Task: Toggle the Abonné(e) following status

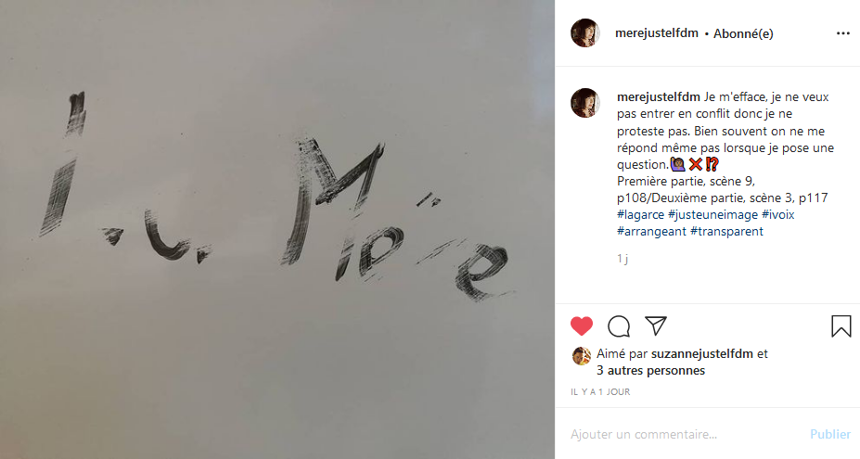Action: pyautogui.click(x=743, y=34)
